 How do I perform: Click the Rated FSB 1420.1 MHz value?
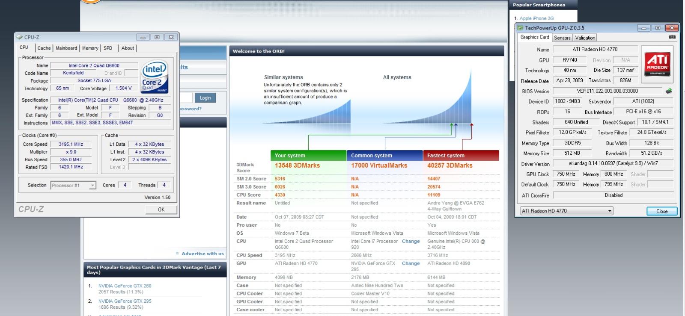(x=71, y=167)
